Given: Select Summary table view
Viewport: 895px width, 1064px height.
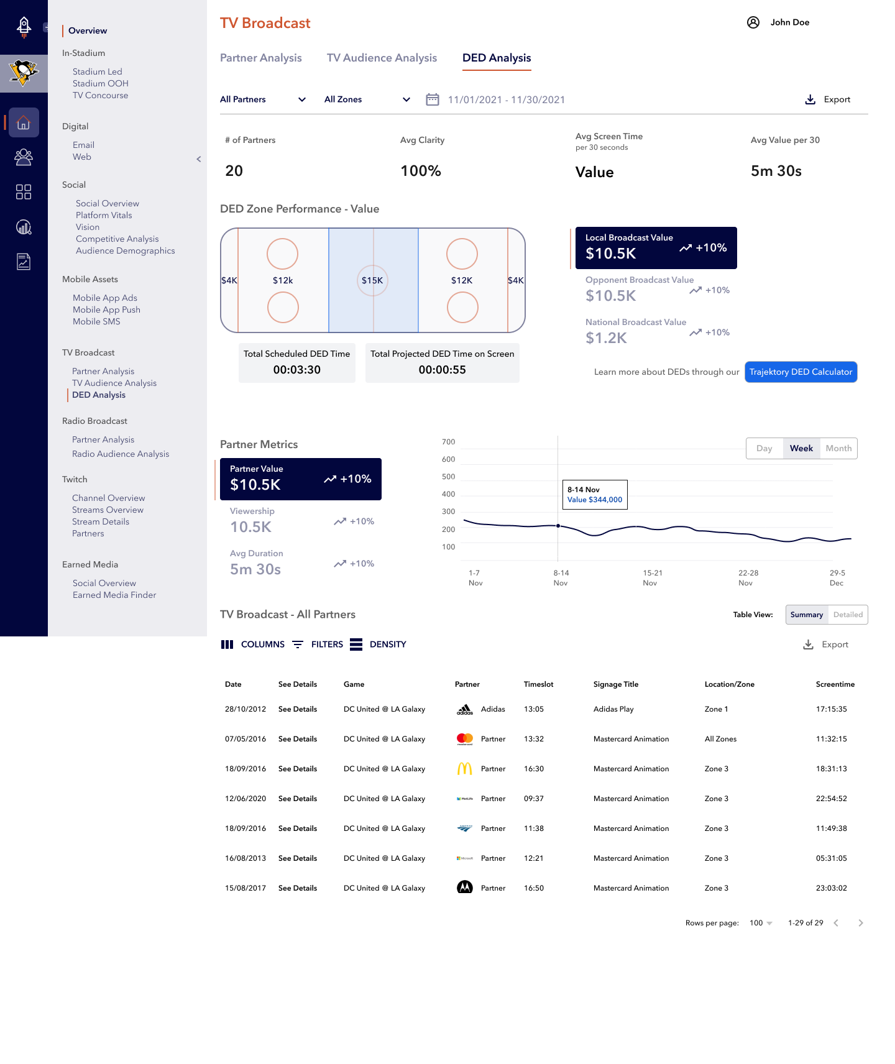Looking at the screenshot, I should pos(807,615).
